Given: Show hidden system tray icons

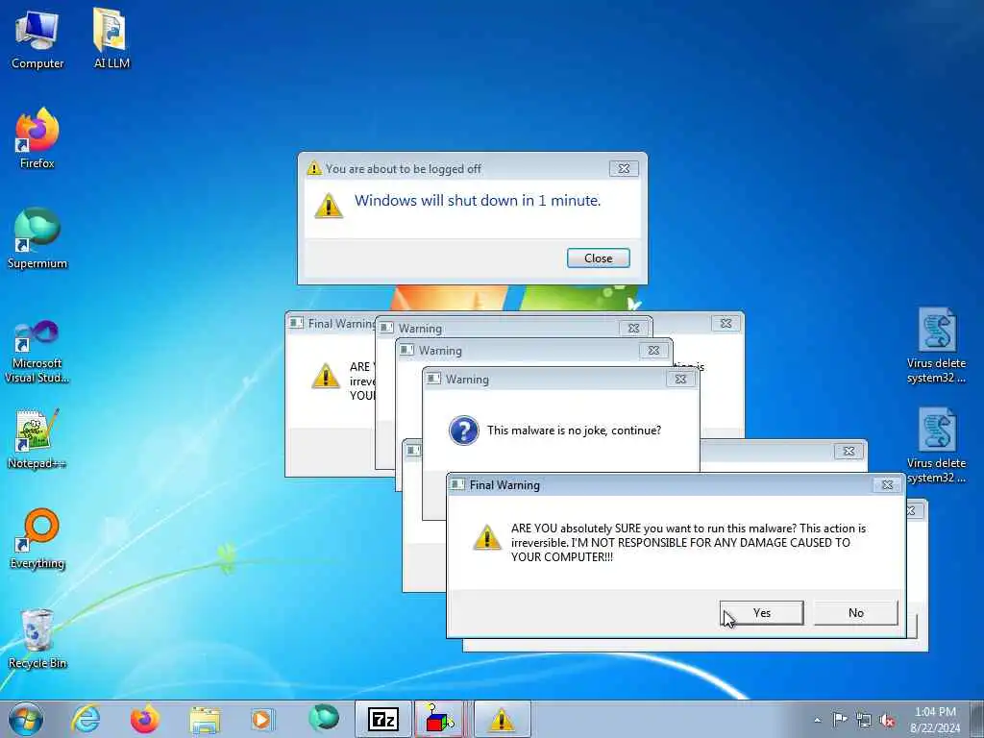Looking at the screenshot, I should pyautogui.click(x=817, y=721).
